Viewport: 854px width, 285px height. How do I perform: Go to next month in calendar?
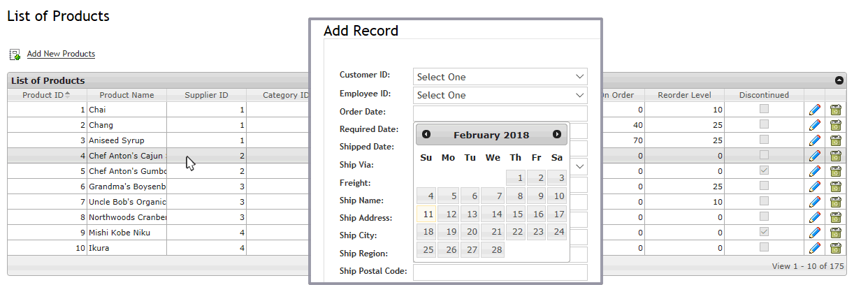point(557,134)
